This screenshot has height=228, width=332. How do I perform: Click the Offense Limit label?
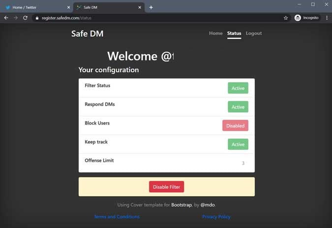(x=99, y=161)
